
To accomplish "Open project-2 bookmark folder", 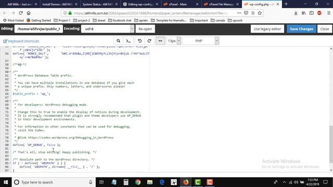I will pyautogui.click(x=82, y=20).
